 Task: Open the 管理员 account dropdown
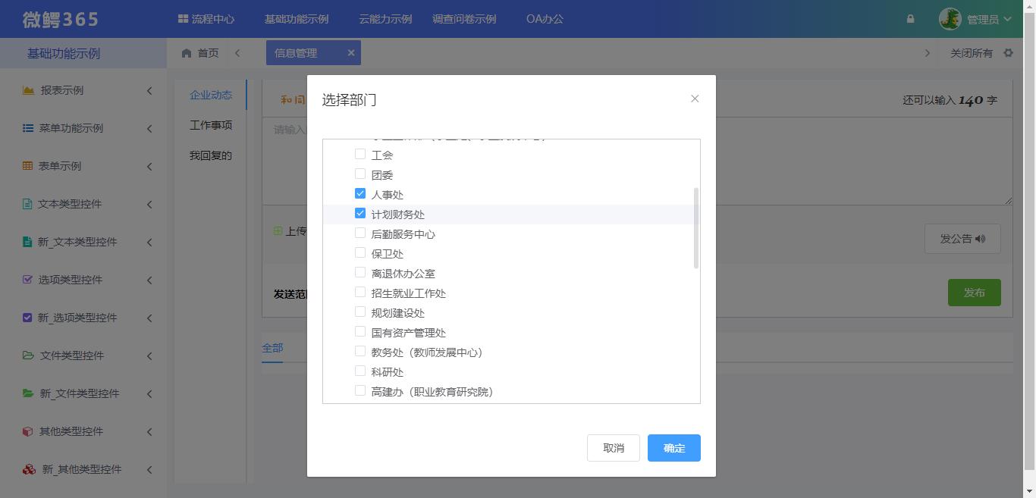click(x=978, y=19)
